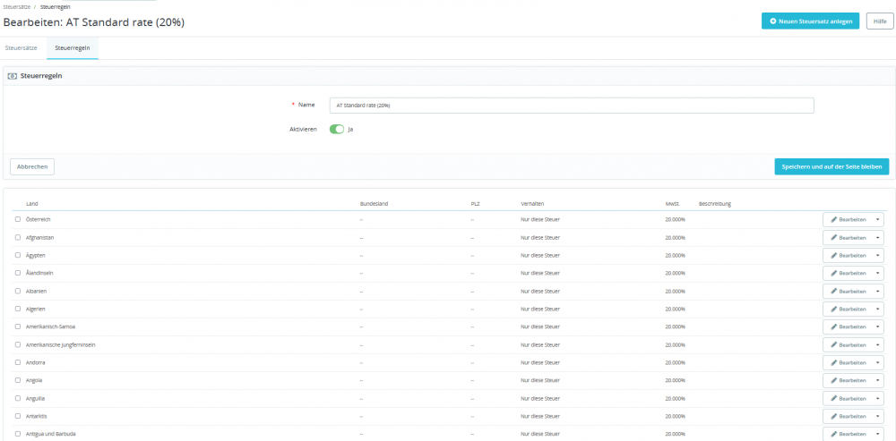
Task: Click the MwSt. column header
Action: point(671,204)
